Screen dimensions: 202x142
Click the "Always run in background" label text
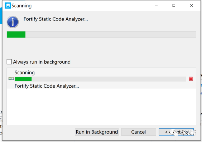(x=42, y=62)
